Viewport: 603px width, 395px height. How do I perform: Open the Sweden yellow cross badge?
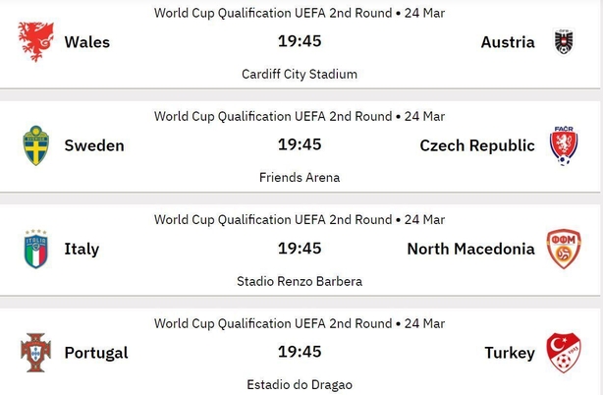coord(35,145)
